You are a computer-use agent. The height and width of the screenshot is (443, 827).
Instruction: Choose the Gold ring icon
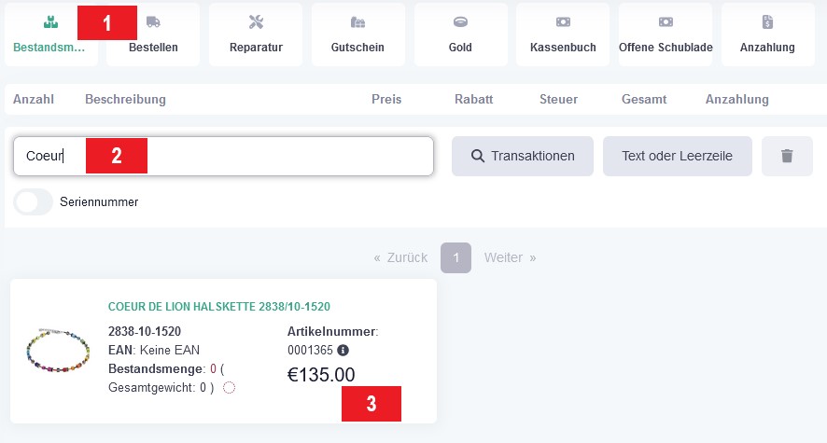coord(460,22)
